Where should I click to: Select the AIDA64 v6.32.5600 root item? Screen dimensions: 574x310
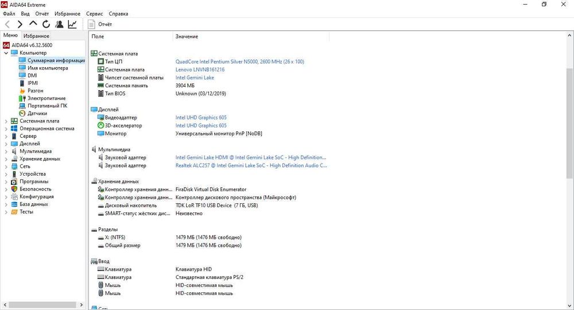click(x=28, y=45)
